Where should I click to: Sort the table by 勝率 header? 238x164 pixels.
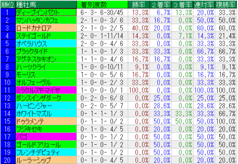point(139,4)
